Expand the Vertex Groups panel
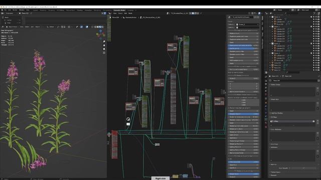321x180 pixels. (275, 84)
